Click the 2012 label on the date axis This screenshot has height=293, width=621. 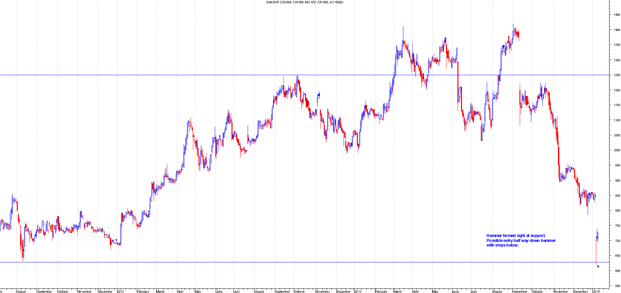pyautogui.click(x=121, y=291)
